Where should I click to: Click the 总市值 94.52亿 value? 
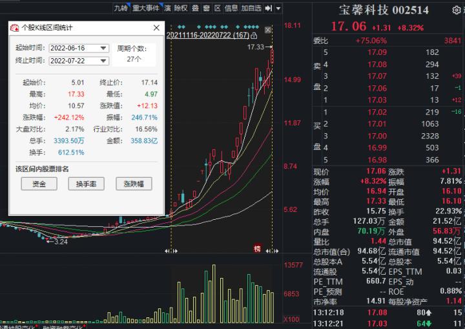click(x=447, y=241)
